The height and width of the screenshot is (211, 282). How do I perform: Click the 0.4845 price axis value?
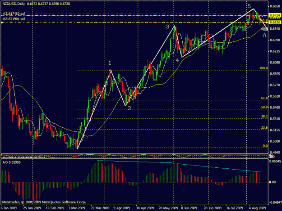[275, 153]
